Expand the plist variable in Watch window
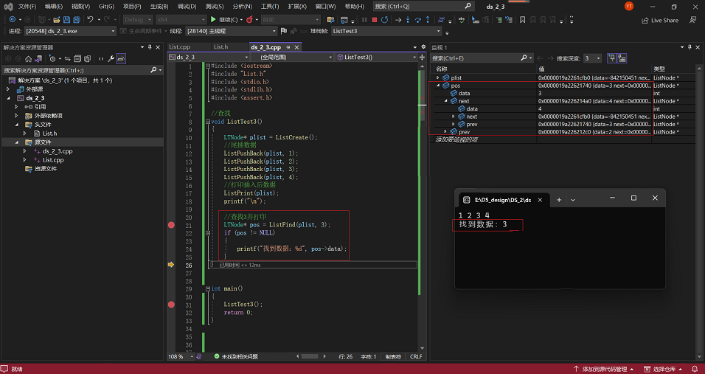Viewport: 705px width, 374px height. pos(438,77)
